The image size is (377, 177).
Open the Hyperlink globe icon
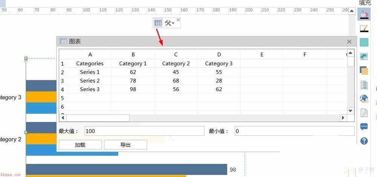[x=364, y=99]
